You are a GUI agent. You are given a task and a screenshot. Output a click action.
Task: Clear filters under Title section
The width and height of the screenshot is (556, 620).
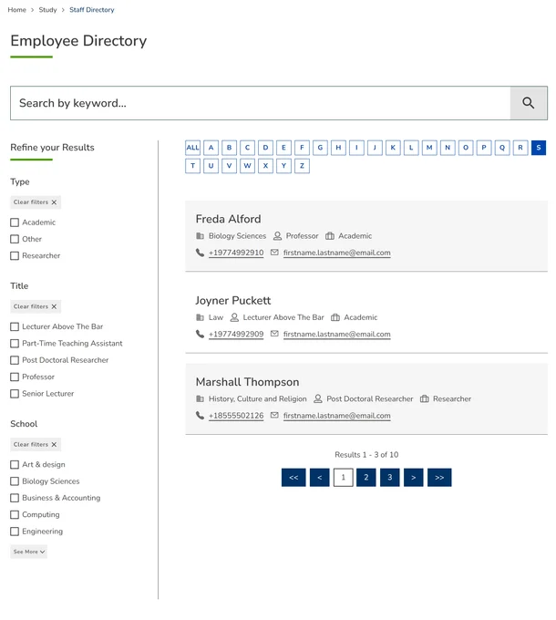[x=36, y=306]
